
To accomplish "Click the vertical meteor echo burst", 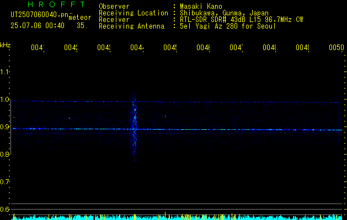I will tap(134, 127).
